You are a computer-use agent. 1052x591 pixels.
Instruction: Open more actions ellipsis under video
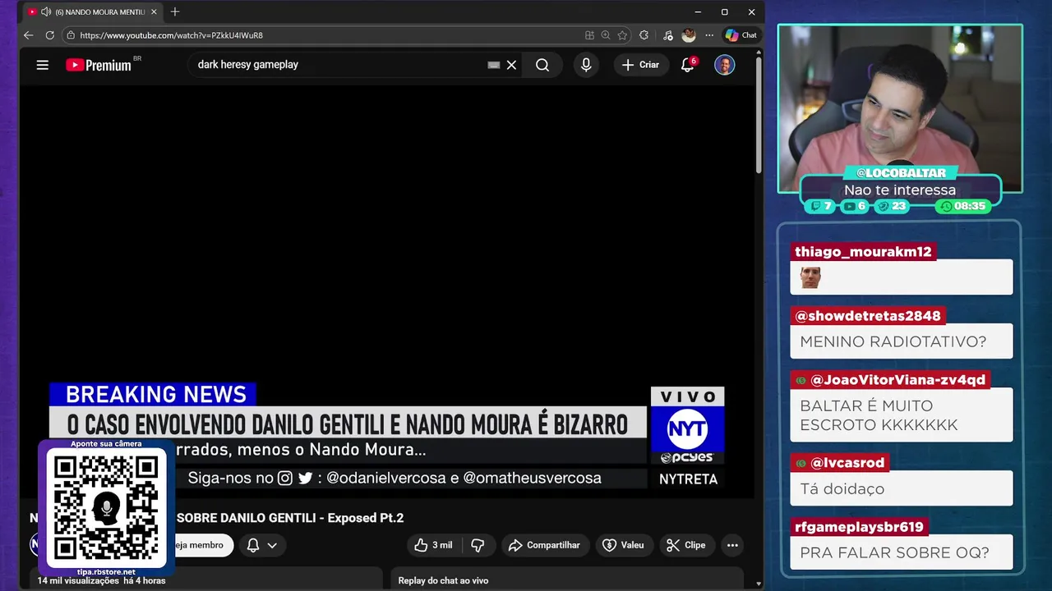732,545
